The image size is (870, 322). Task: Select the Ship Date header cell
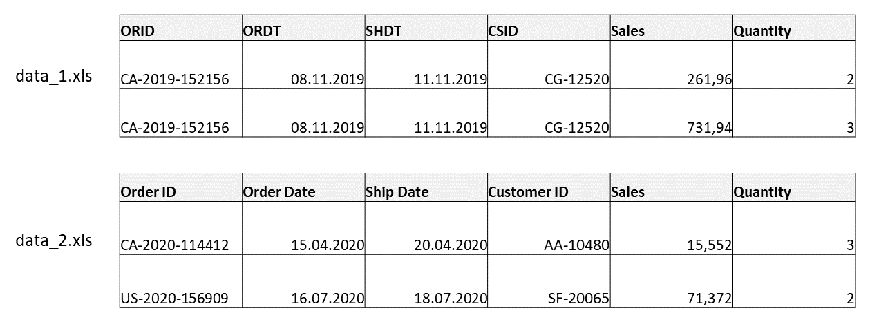click(426, 188)
